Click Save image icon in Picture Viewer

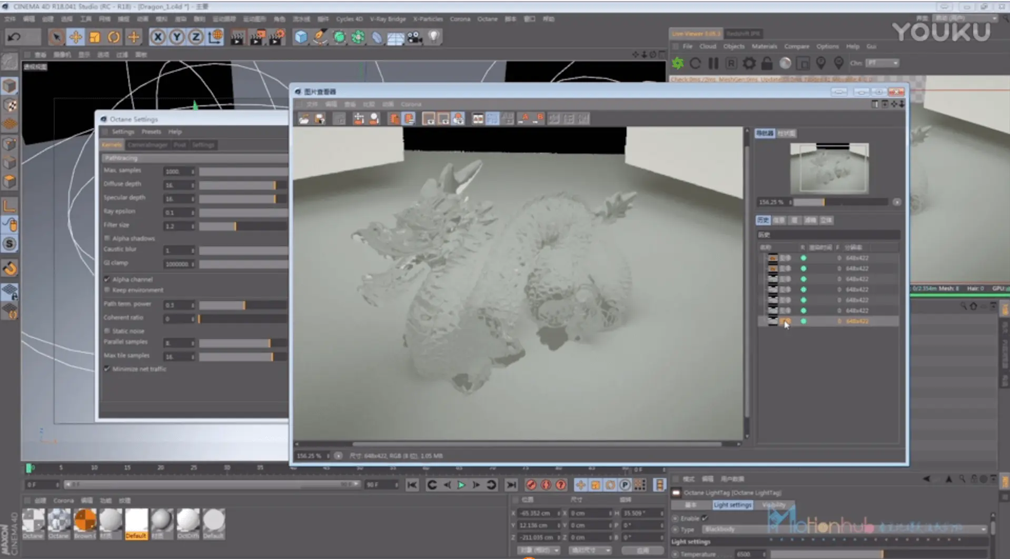click(320, 119)
